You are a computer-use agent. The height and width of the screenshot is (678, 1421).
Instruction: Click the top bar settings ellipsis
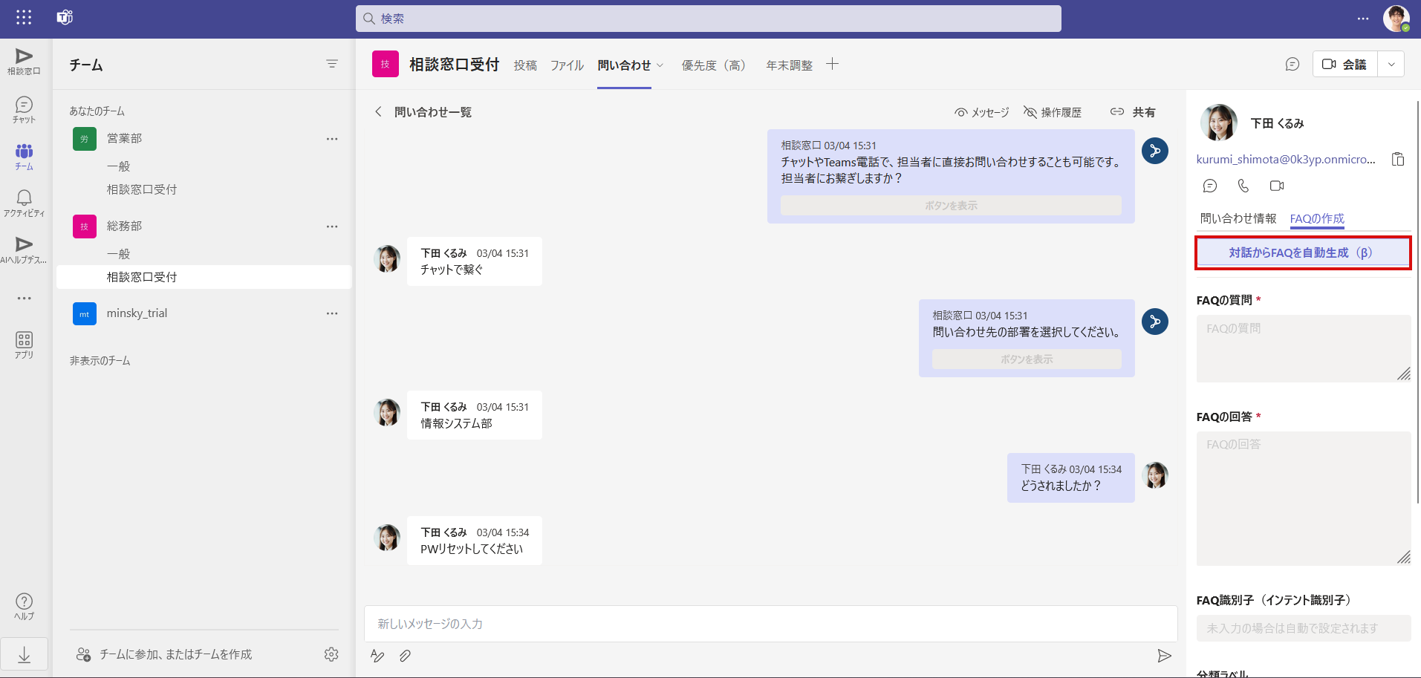coord(1363,19)
